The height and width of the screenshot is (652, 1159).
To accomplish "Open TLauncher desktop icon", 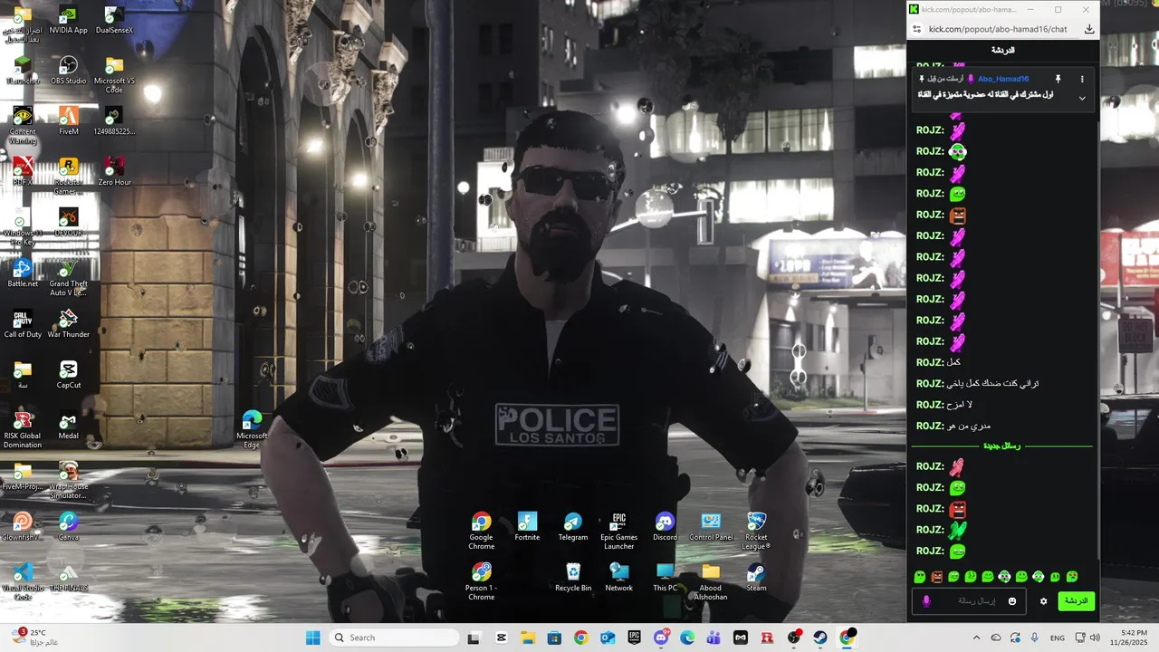I will (23, 71).
